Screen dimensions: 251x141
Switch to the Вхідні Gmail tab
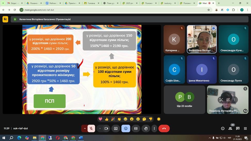pos(15,3)
